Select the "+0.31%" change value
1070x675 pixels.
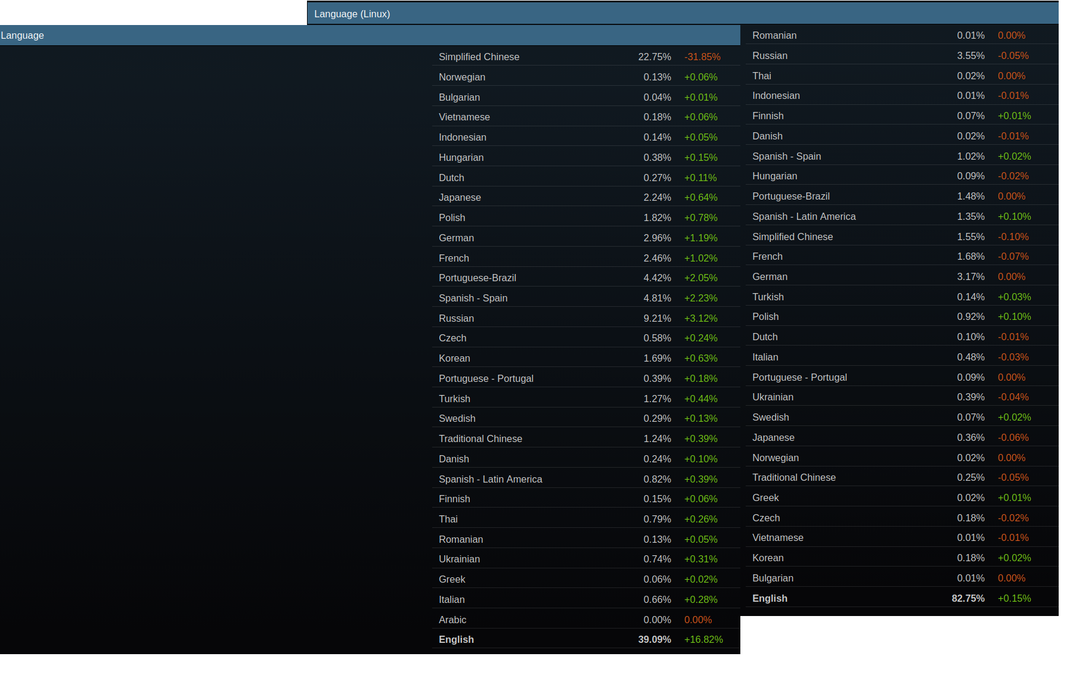tap(701, 559)
